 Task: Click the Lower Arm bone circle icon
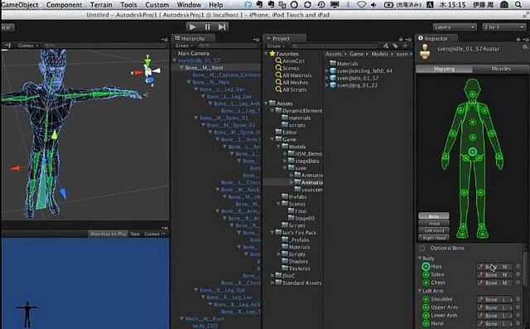pos(426,316)
